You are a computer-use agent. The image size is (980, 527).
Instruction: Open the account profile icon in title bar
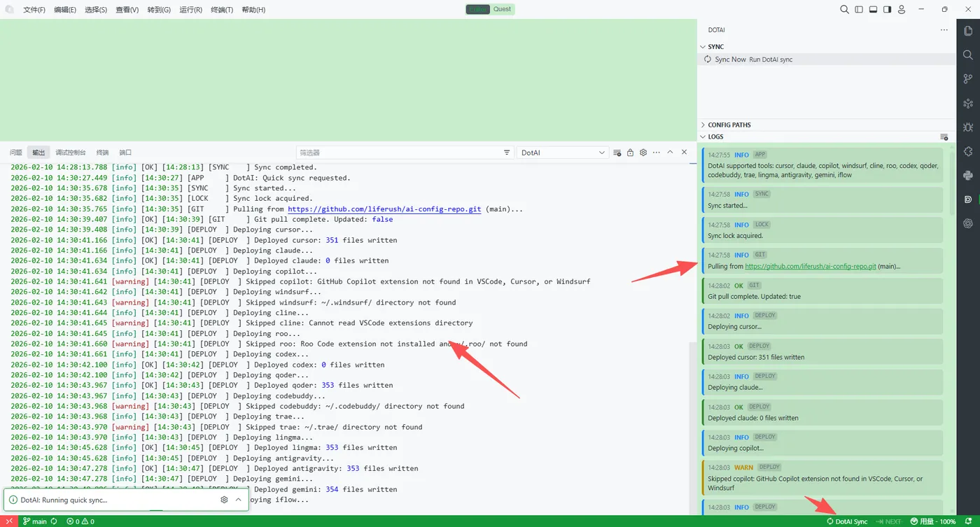click(x=902, y=10)
